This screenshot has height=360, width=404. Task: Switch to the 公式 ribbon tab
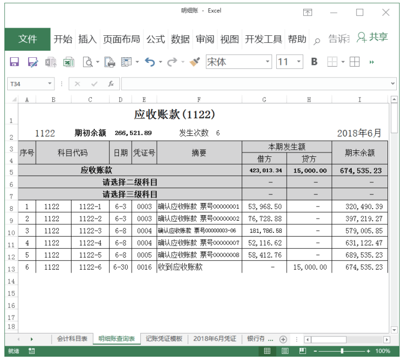156,40
